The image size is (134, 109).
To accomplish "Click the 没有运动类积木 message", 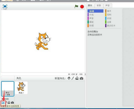I will [95, 35].
